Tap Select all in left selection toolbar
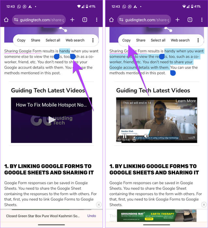Viewport: 208px width, 228px height. tap(53, 40)
